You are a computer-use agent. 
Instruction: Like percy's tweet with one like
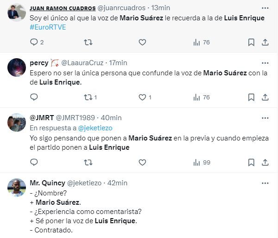pos(142,97)
